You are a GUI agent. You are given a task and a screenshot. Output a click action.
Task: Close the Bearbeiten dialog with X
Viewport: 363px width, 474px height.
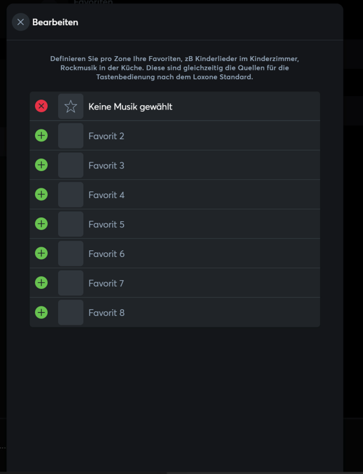(21, 22)
